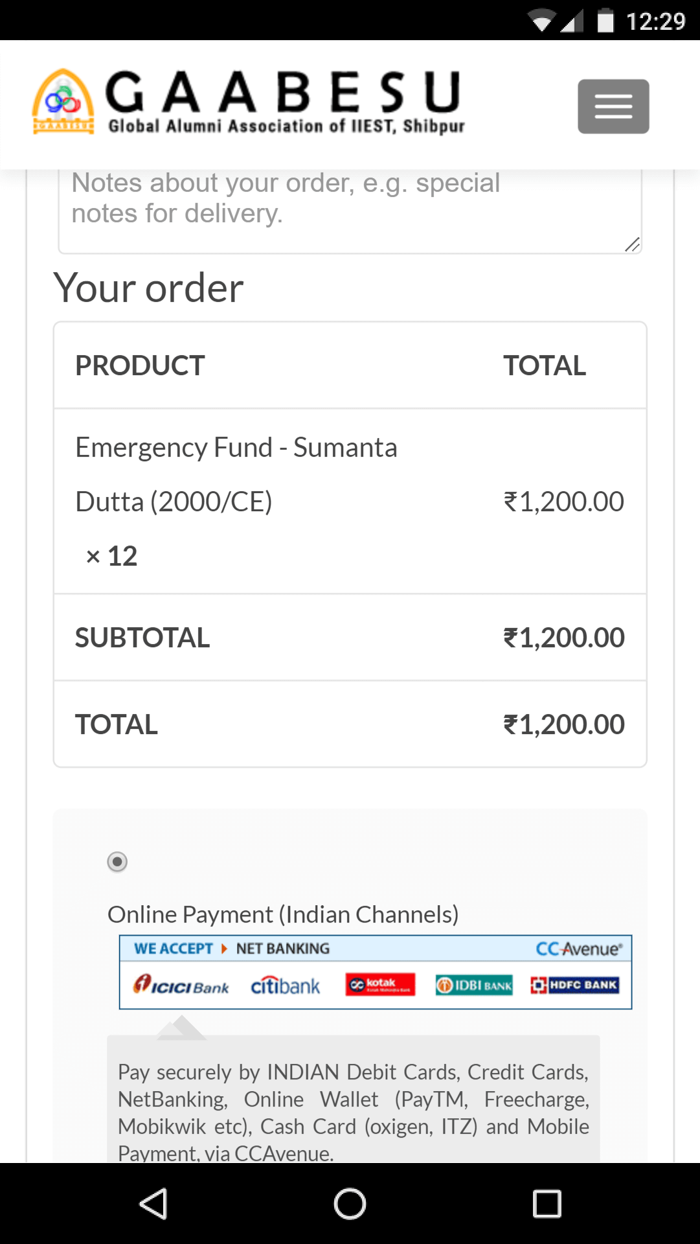Tap the Online Payment (Indian Channels) label
The image size is (700, 1244).
pyautogui.click(x=283, y=914)
